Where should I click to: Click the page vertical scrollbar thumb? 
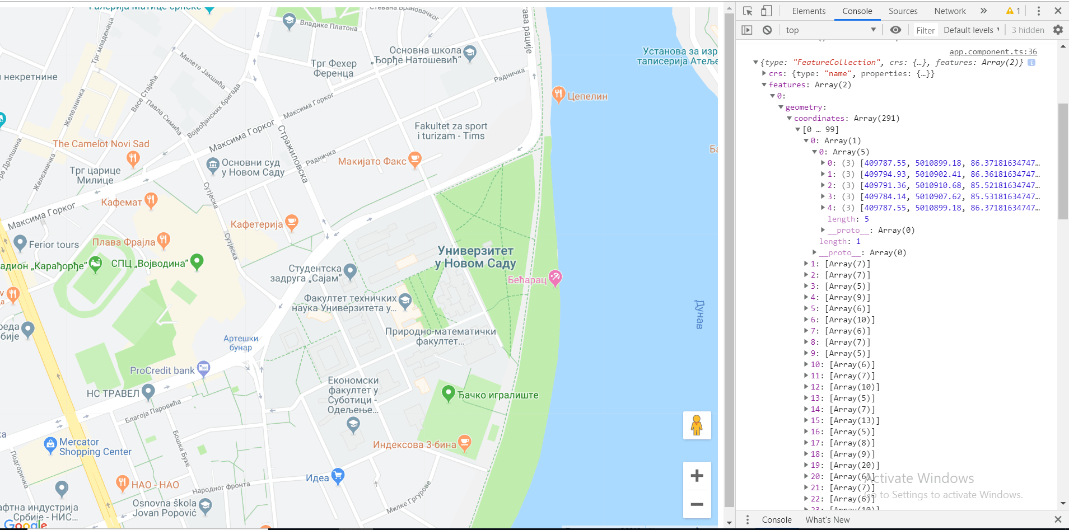tap(729, 260)
